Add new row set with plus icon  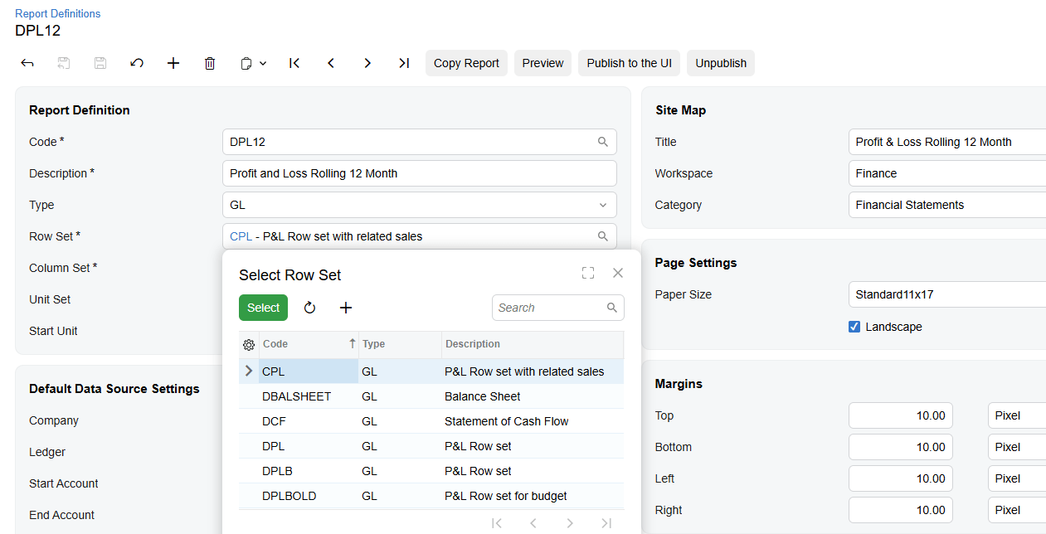click(x=346, y=308)
